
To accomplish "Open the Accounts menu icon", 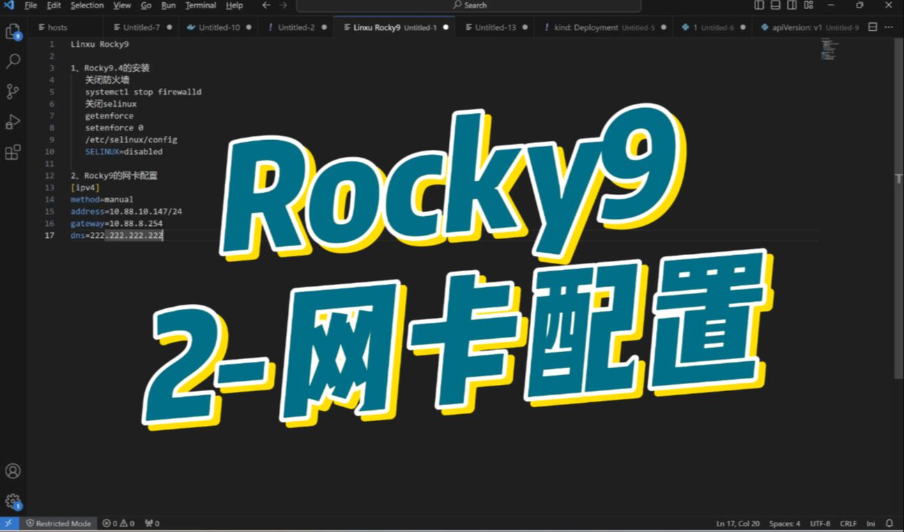I will pyautogui.click(x=13, y=471).
